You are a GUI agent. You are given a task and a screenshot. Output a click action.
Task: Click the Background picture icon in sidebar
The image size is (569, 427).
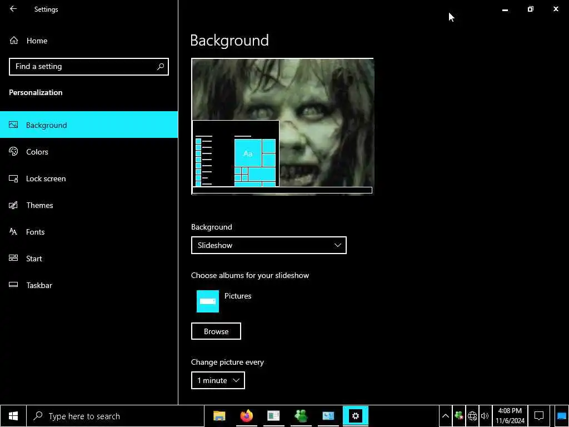(13, 125)
